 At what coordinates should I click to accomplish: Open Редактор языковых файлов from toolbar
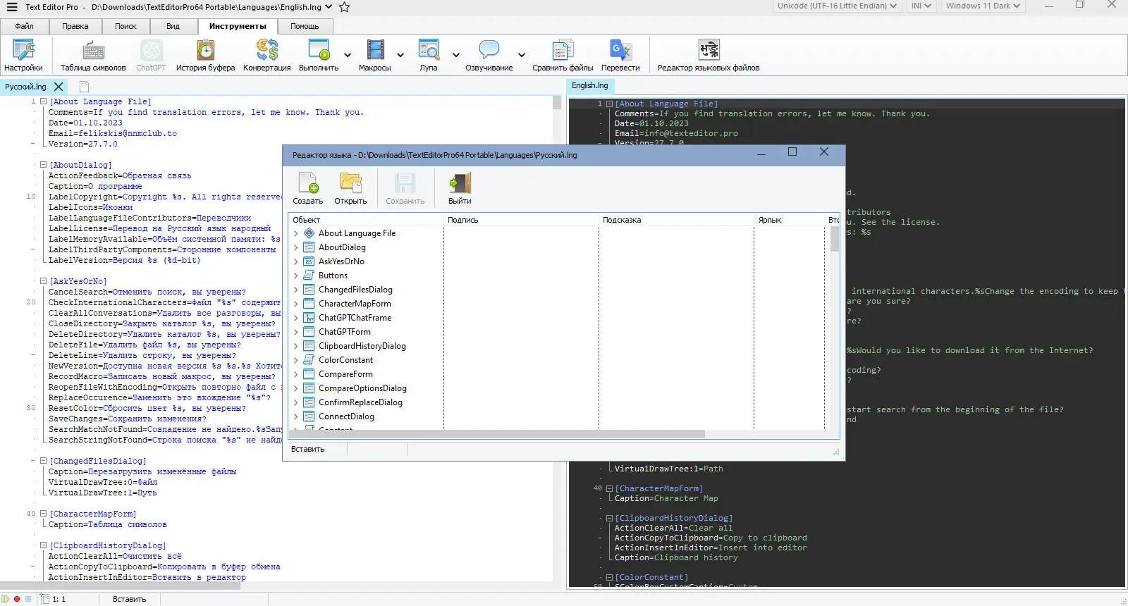click(709, 56)
